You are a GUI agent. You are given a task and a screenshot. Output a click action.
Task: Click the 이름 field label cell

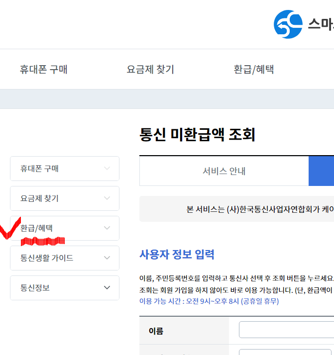click(184, 331)
